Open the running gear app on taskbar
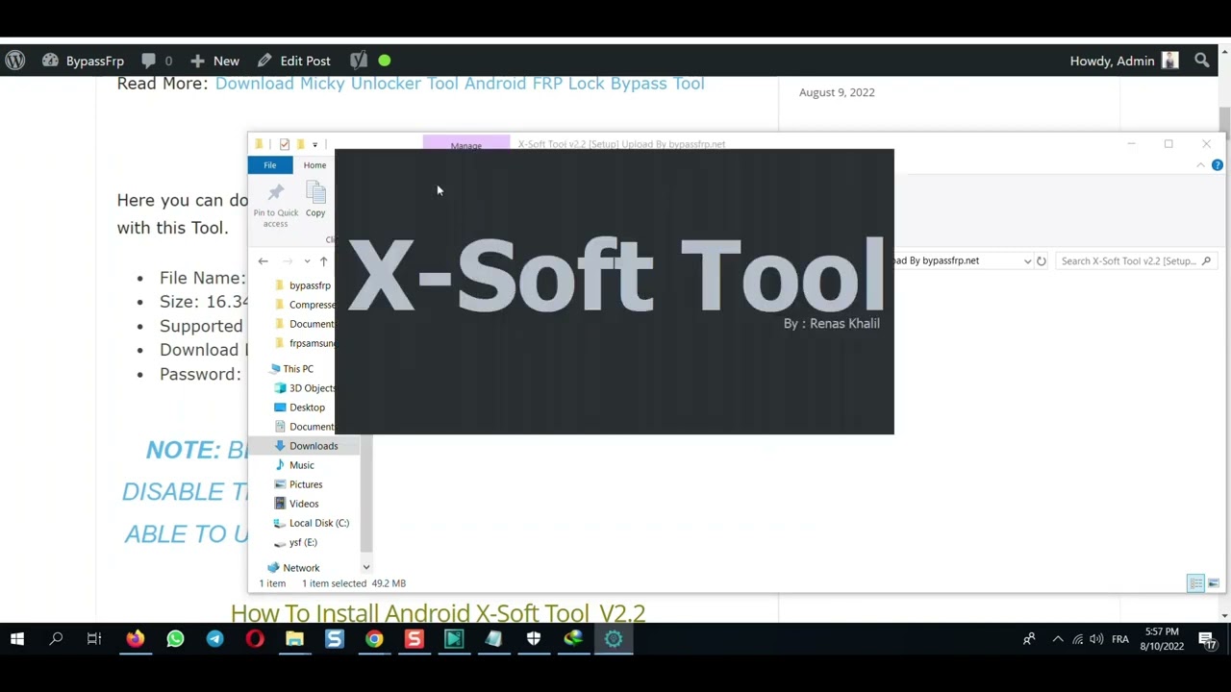The image size is (1231, 692). point(614,639)
